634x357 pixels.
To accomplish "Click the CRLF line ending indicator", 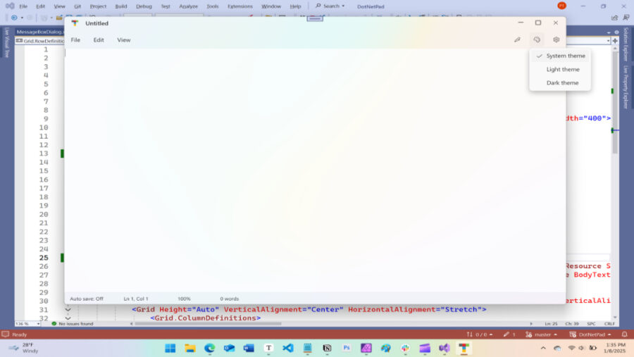I will click(609, 324).
